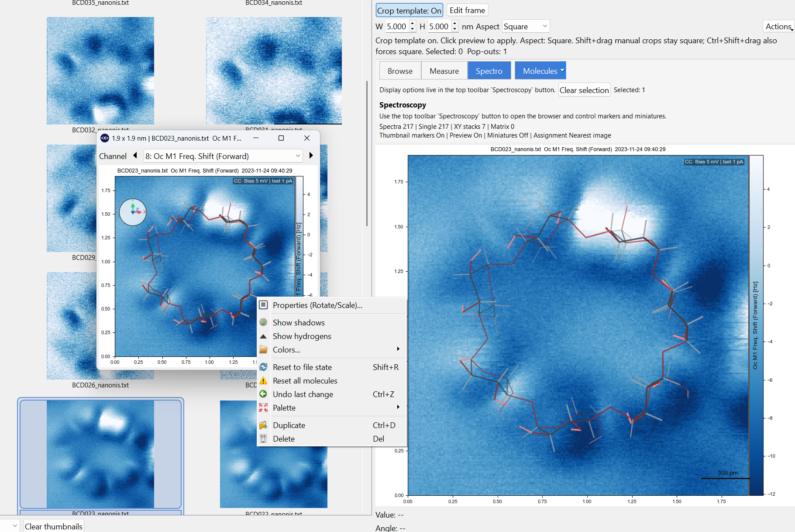Click the green Show shadows icon
This screenshot has height=532, width=795.
(263, 322)
